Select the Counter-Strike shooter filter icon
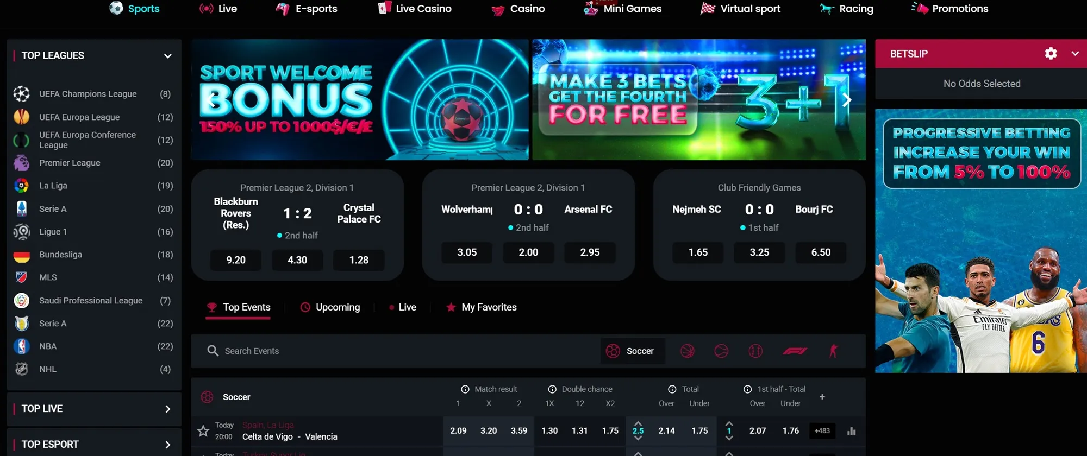 (x=833, y=351)
